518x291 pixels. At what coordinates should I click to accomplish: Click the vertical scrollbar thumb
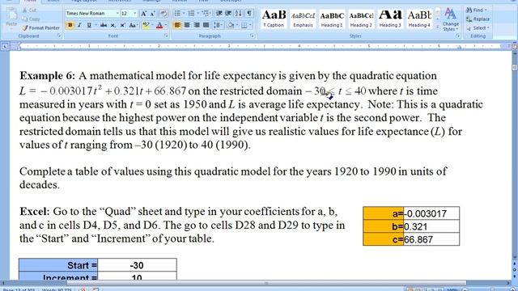click(x=515, y=67)
